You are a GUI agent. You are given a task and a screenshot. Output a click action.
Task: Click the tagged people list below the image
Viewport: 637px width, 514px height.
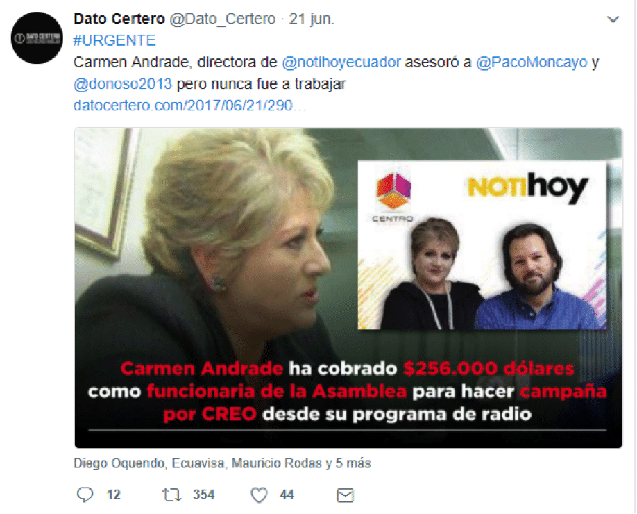tap(222, 463)
